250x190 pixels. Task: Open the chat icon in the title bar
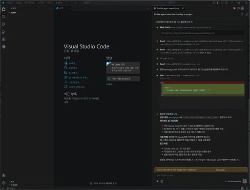click(x=170, y=3)
